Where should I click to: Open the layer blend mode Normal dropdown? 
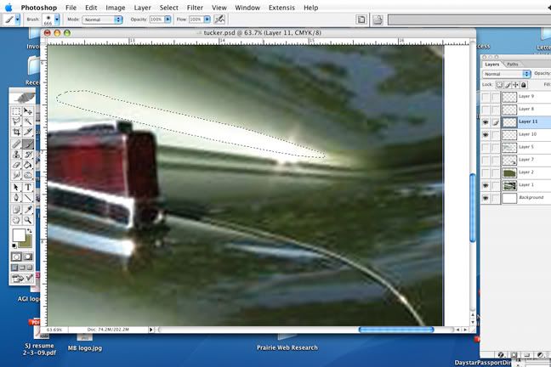point(507,74)
